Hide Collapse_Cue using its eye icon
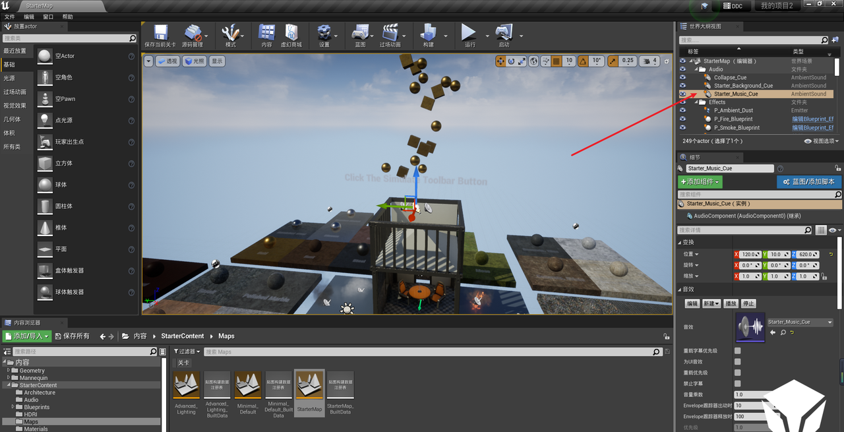This screenshot has height=432, width=844. coord(682,77)
